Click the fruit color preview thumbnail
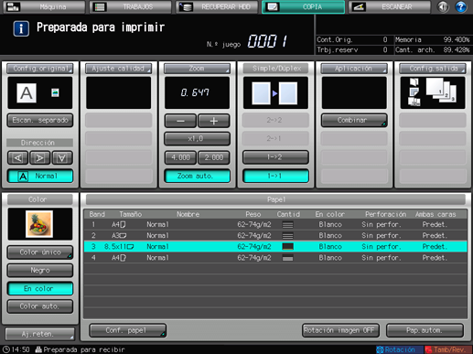473x354 pixels. click(39, 224)
